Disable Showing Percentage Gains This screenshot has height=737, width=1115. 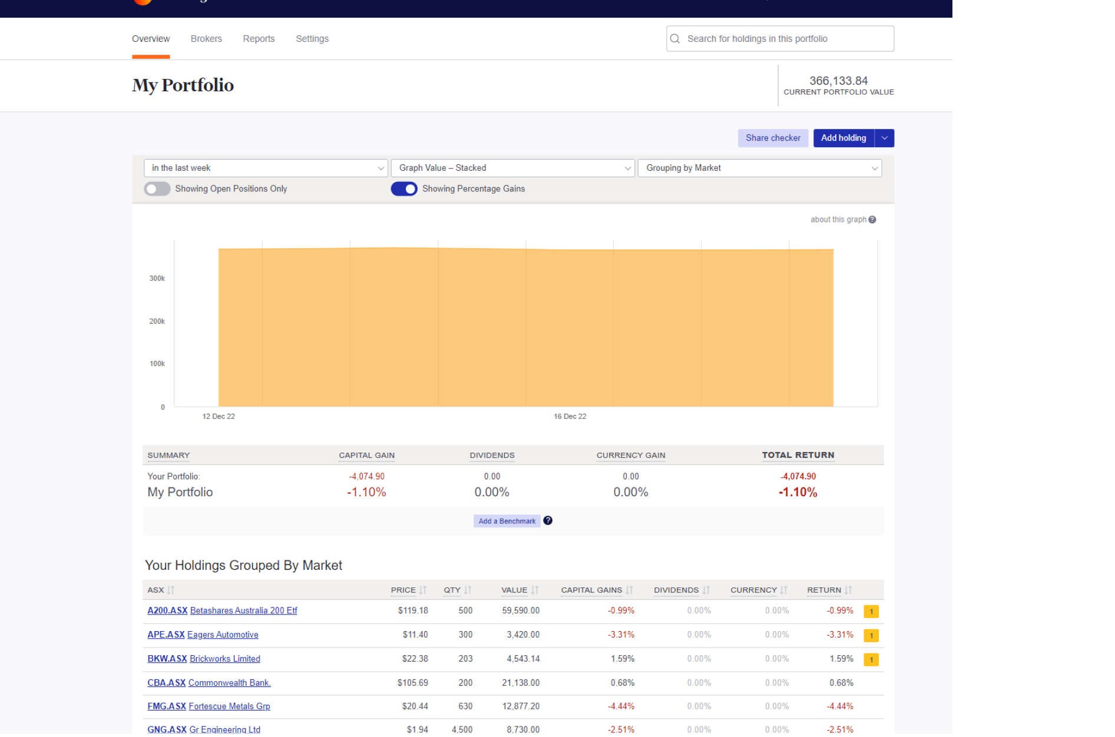[404, 188]
